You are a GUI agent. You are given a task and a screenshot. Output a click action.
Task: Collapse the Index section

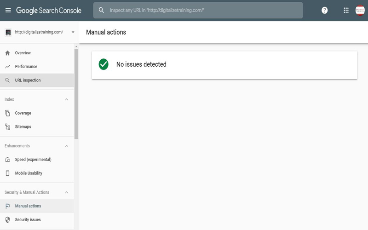click(66, 99)
